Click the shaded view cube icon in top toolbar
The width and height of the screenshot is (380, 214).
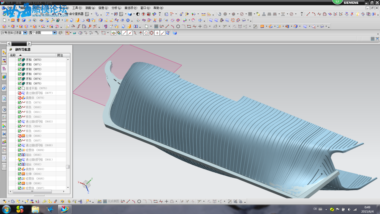(x=129, y=14)
